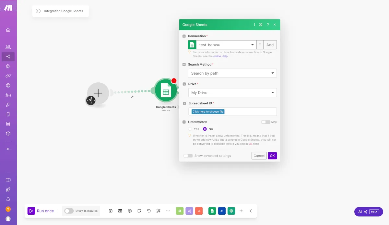The width and height of the screenshot is (389, 225).
Task: Open scenario settings gear in bottom toolbar
Action: [130, 211]
